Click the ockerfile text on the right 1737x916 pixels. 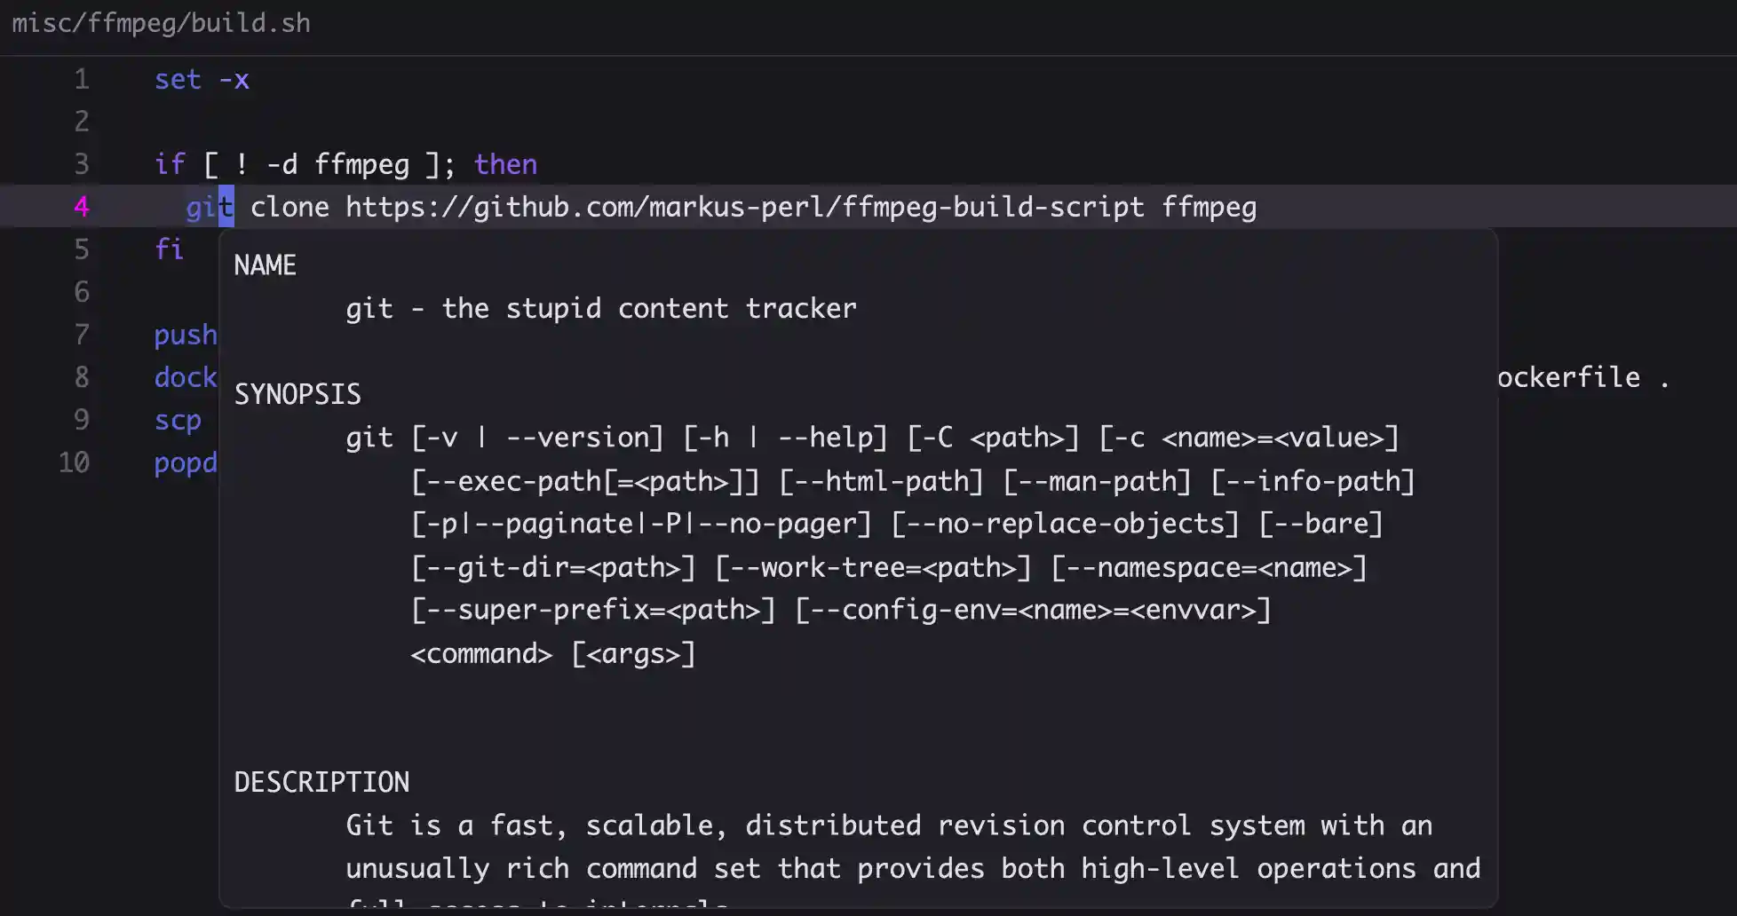point(1571,377)
